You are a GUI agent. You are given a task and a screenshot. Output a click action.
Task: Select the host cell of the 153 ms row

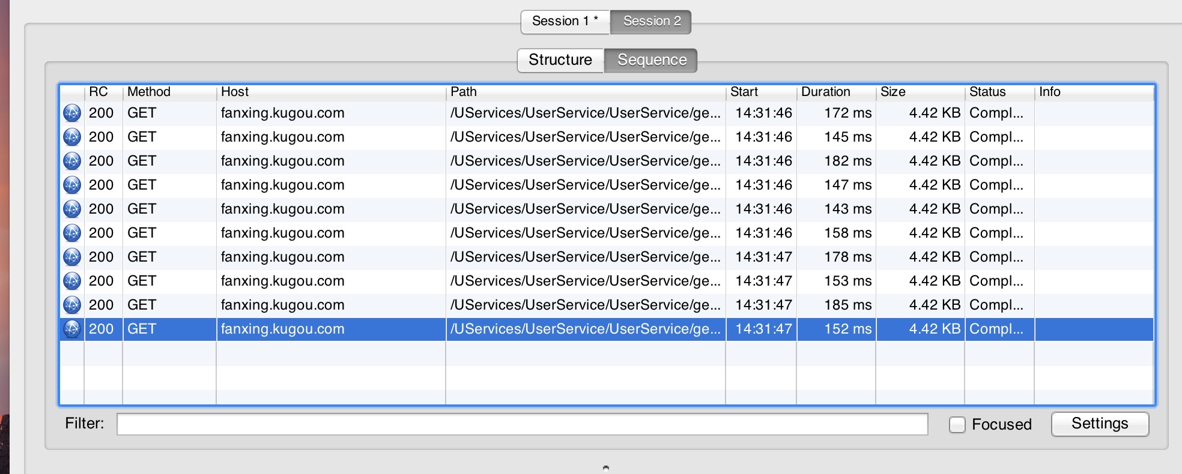[x=331, y=281]
